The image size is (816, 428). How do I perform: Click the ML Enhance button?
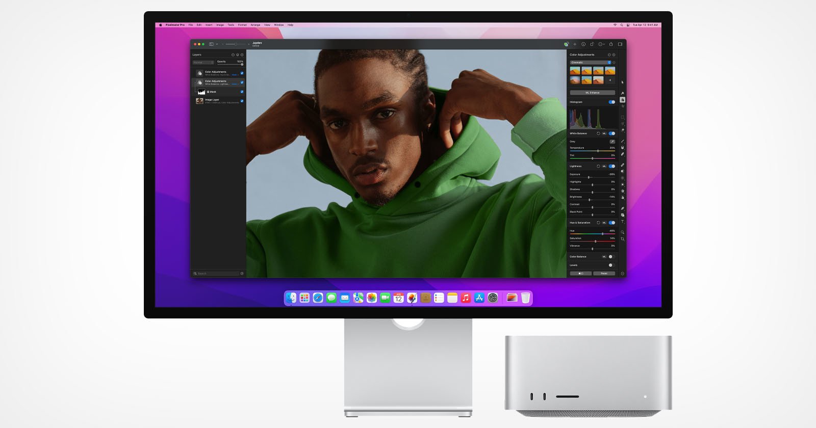[x=592, y=93]
